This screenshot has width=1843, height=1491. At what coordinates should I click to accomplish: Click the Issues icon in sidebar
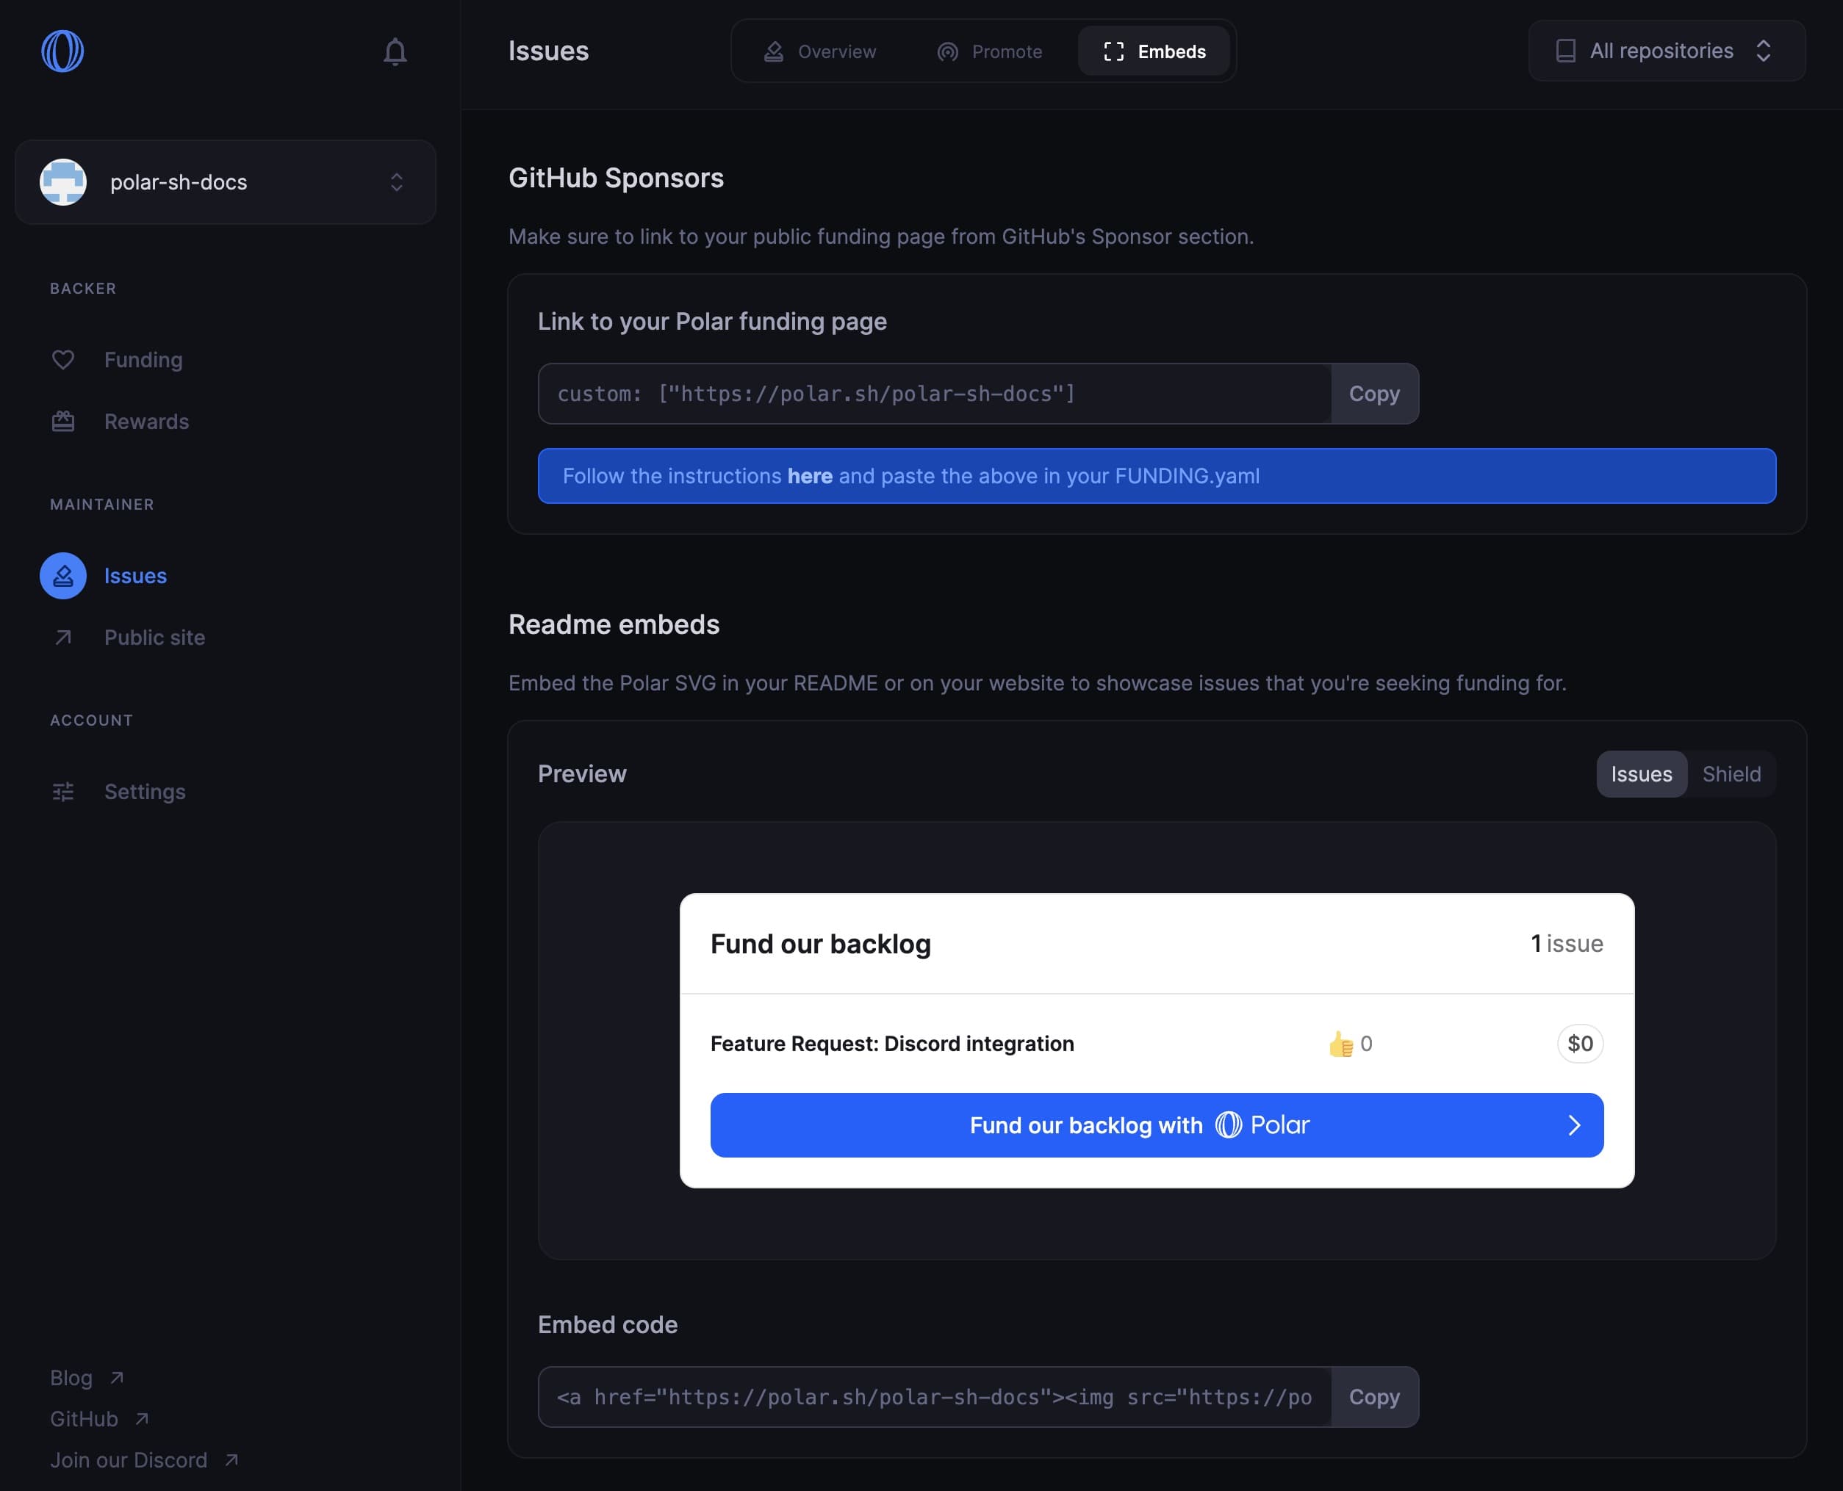coord(62,575)
